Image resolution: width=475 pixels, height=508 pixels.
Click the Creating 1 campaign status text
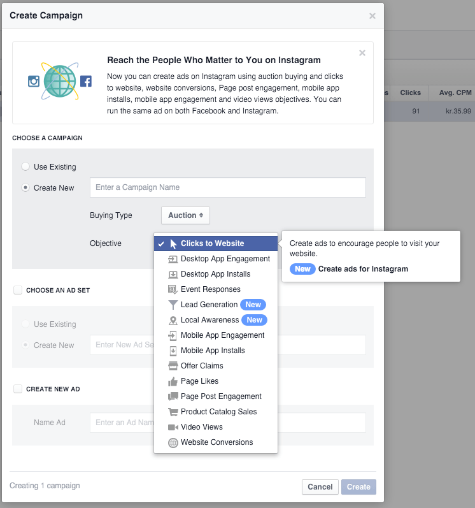45,486
